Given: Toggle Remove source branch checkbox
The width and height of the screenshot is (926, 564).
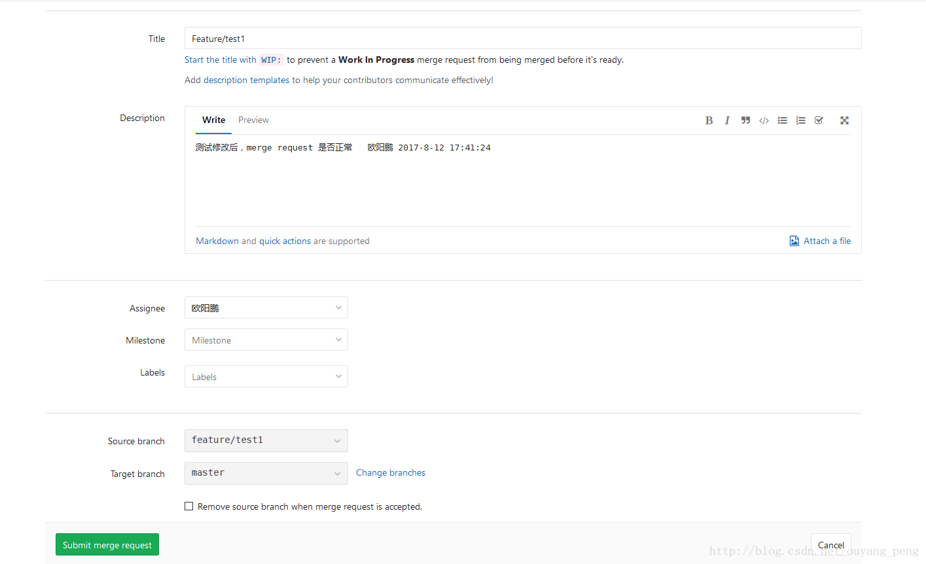Looking at the screenshot, I should click(189, 506).
